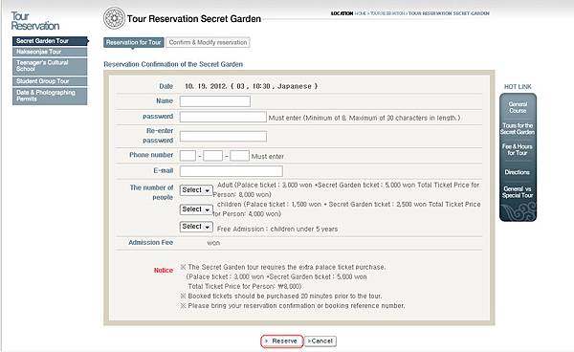Focus the E-mail input field

(x=231, y=171)
